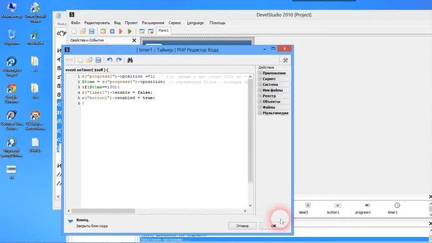Image resolution: width=432 pixels, height=243 pixels.
Task: Cancel editing with Отмена button
Action: pyautogui.click(x=242, y=226)
